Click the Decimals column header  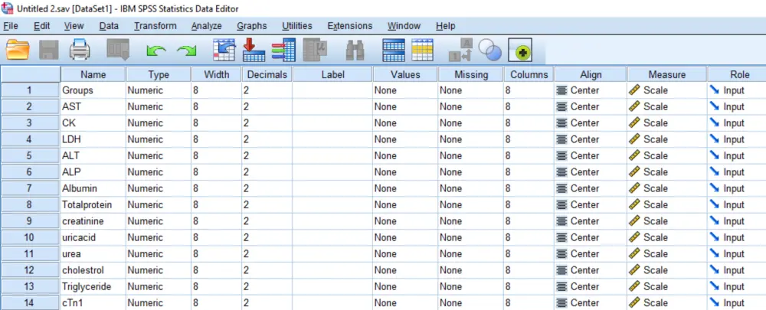267,75
